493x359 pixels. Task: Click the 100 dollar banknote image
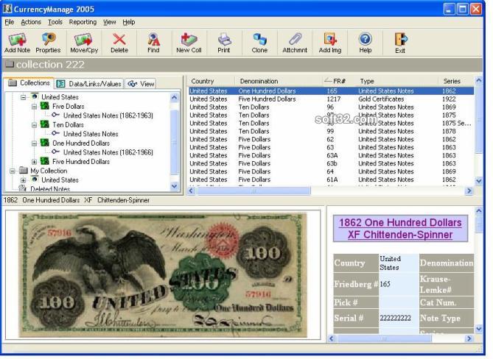pos(163,275)
